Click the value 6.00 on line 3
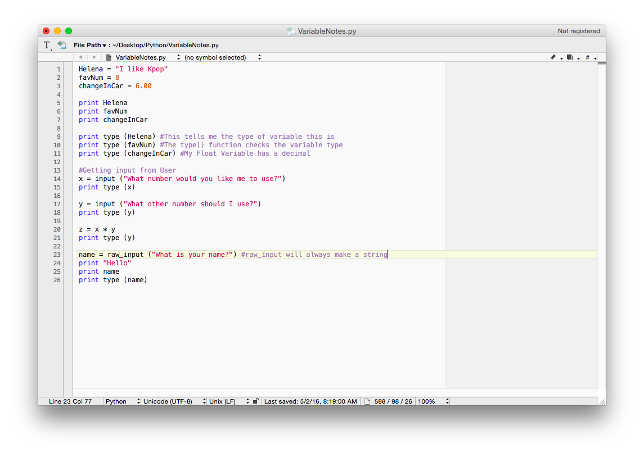This screenshot has width=644, height=457. pyautogui.click(x=143, y=86)
